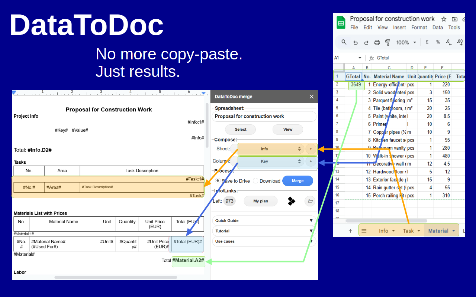The image size is (476, 297).
Task: Click the Merge button
Action: pos(297,181)
